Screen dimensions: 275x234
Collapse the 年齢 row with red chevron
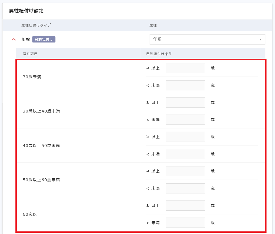click(x=14, y=39)
